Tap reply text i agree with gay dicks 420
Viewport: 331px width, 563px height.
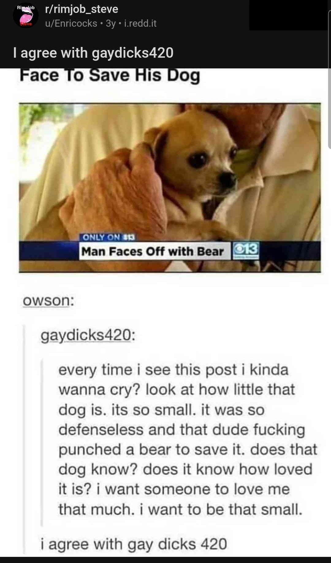[x=134, y=544]
